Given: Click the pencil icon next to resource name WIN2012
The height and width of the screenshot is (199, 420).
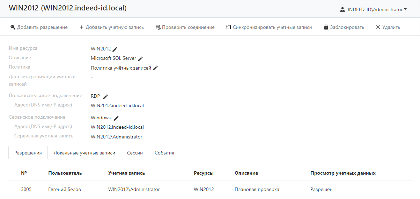Looking at the screenshot, I should [115, 49].
